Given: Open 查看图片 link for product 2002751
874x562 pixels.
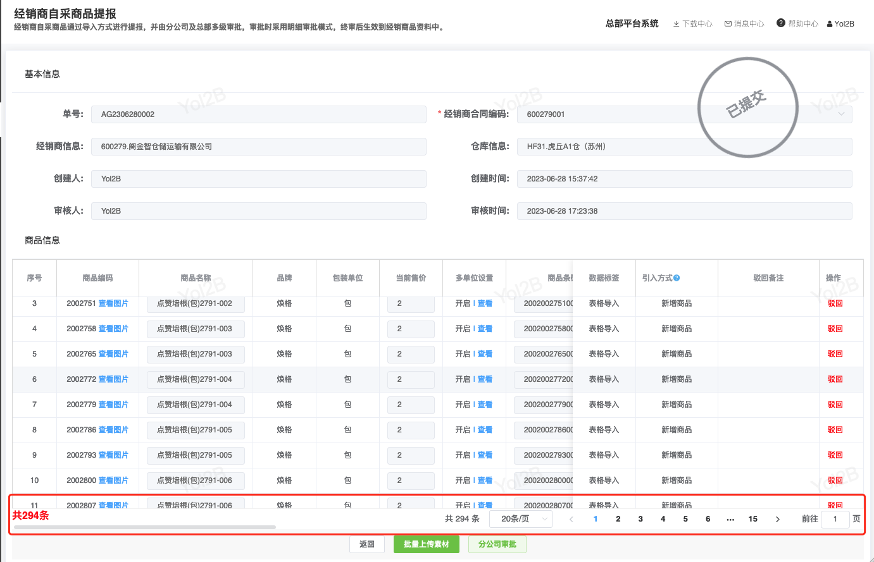Looking at the screenshot, I should tap(113, 303).
